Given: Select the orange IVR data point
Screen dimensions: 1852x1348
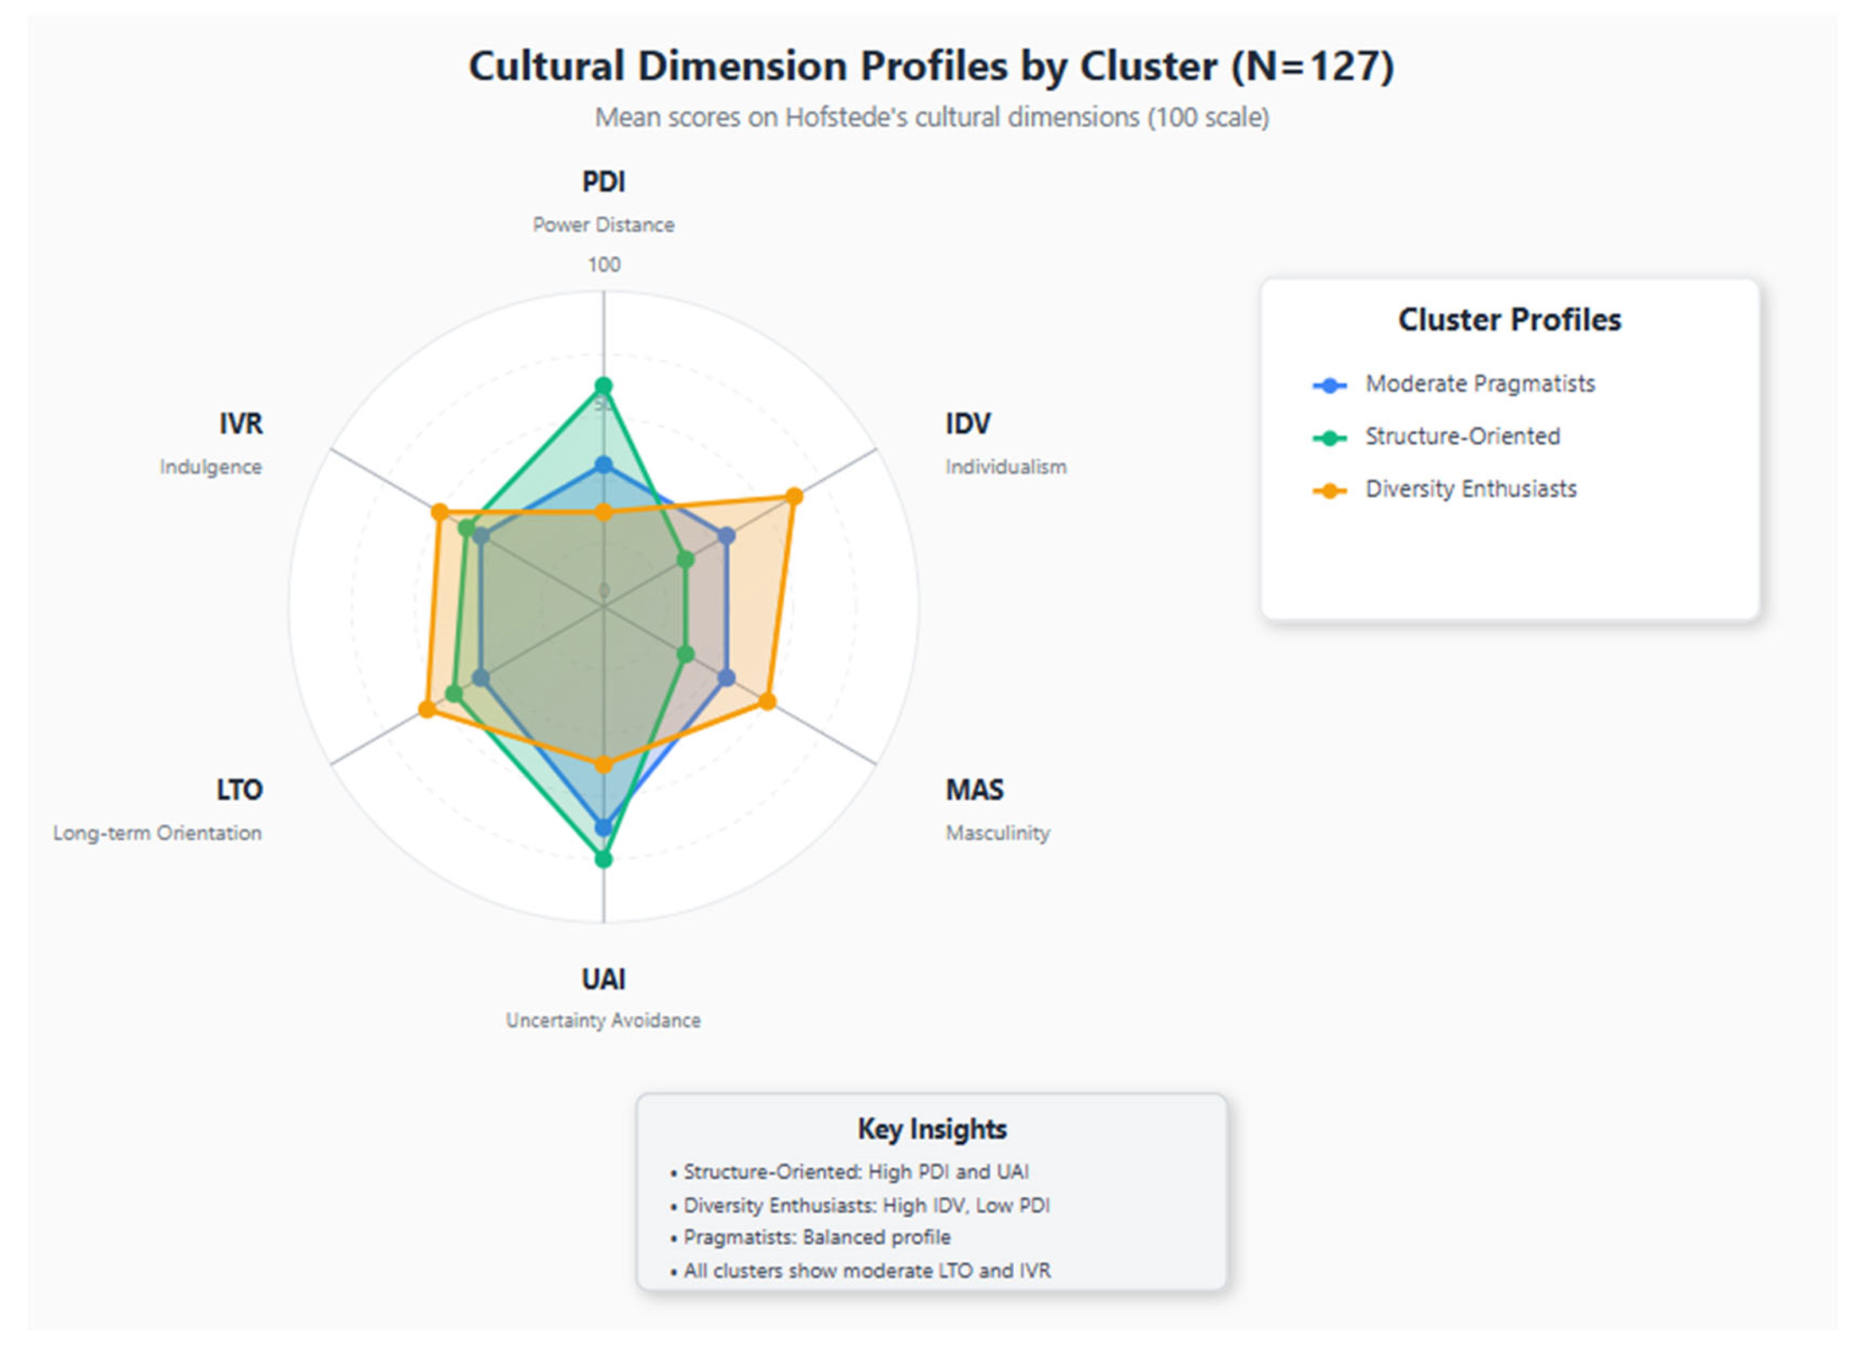Looking at the screenshot, I should point(439,512).
